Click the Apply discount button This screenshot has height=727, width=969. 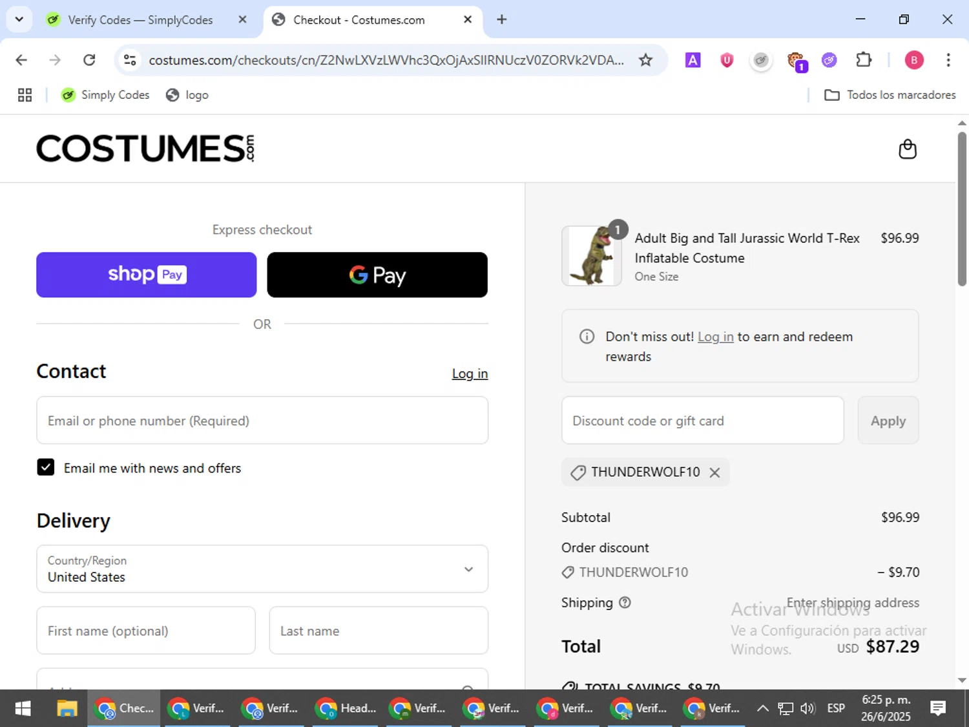point(888,421)
